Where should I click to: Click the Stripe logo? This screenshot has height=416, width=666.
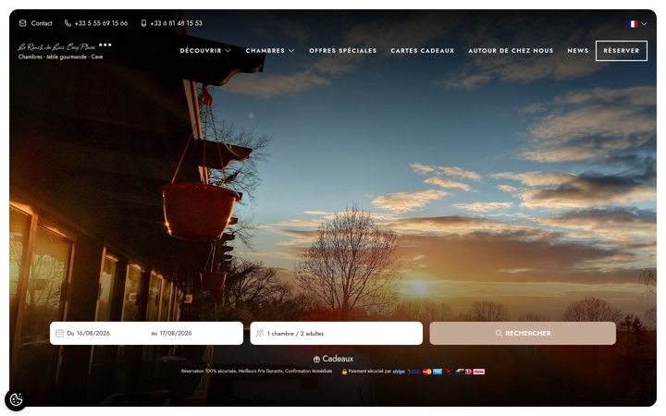point(399,372)
